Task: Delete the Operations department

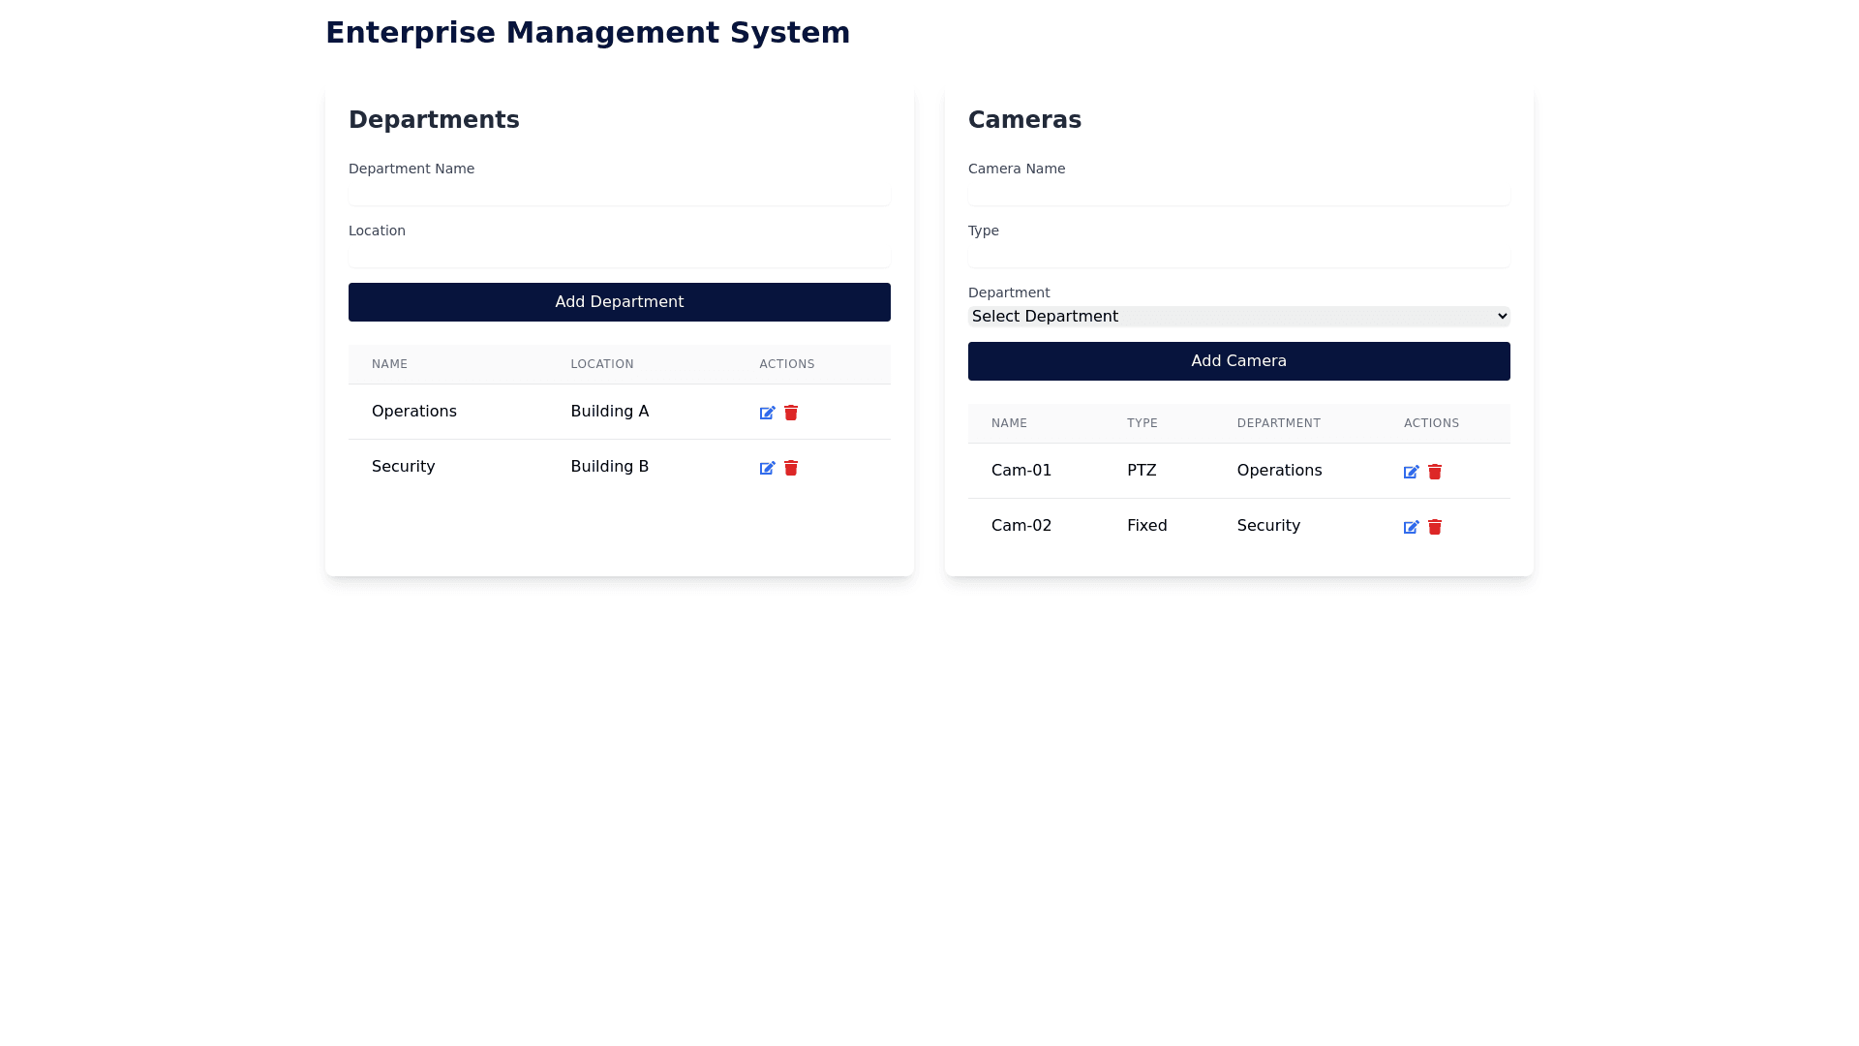Action: (791, 413)
